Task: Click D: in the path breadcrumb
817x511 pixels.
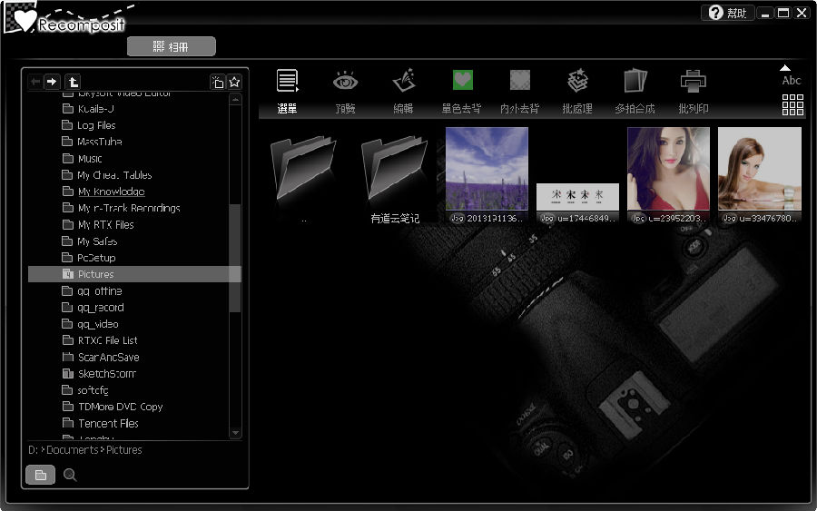Action: (x=33, y=449)
